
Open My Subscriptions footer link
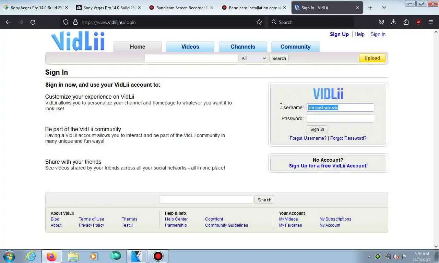pyautogui.click(x=335, y=219)
